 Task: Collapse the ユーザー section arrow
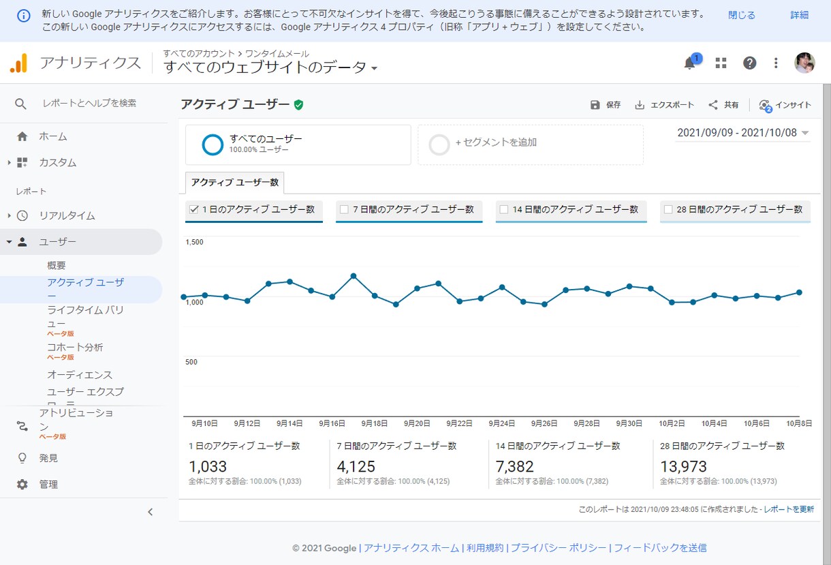(9, 242)
